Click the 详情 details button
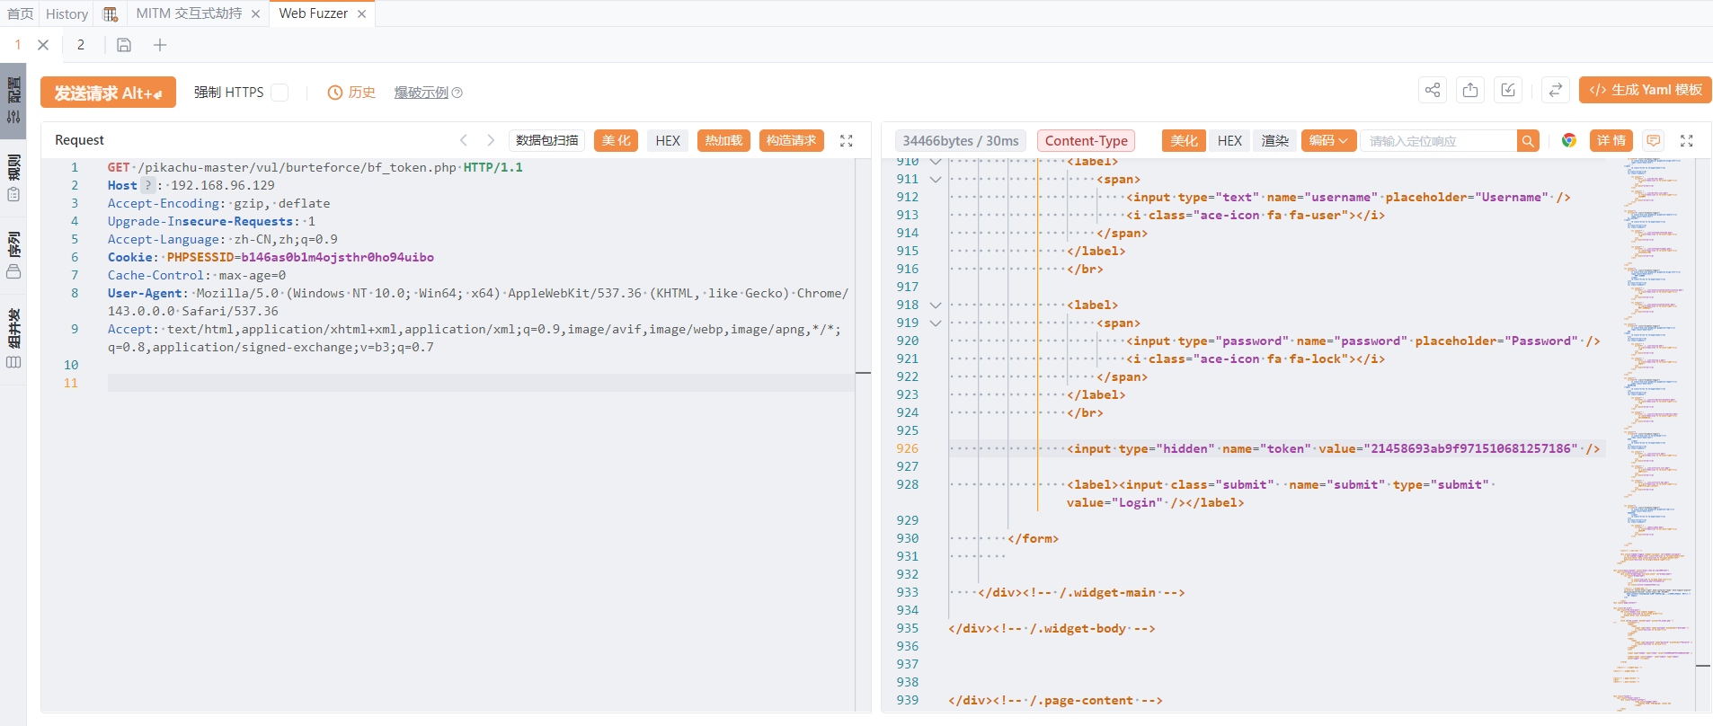This screenshot has height=726, width=1713. pos(1611,140)
